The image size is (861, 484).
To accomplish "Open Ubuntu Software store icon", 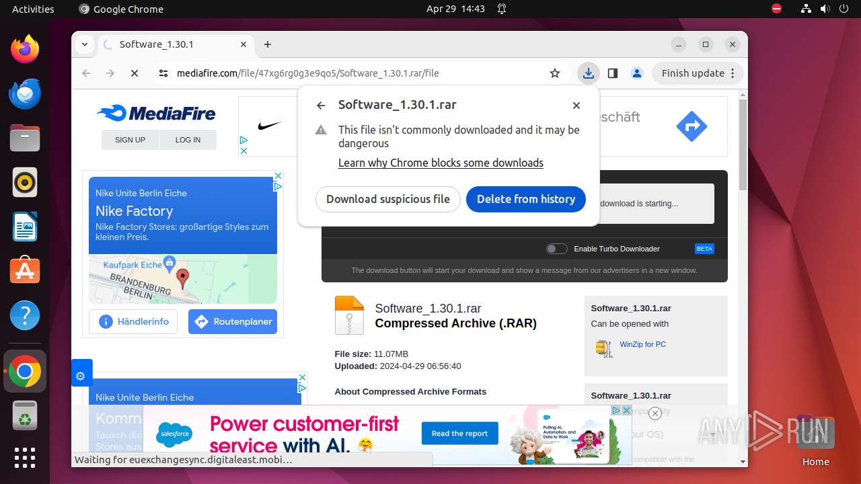I will pos(25,271).
